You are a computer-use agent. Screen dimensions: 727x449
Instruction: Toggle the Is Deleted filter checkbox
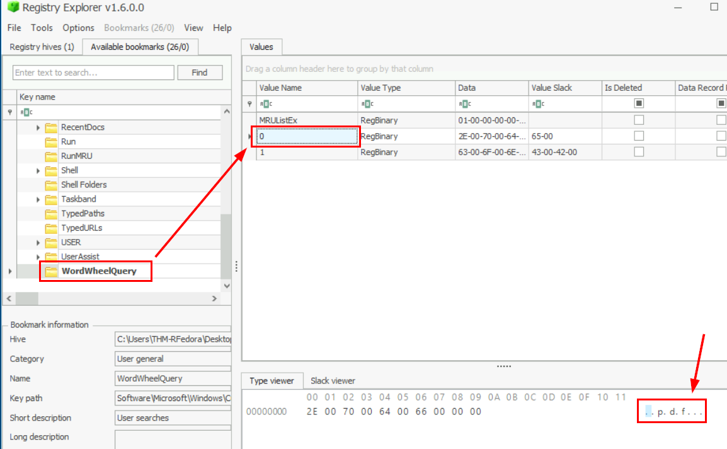click(639, 103)
